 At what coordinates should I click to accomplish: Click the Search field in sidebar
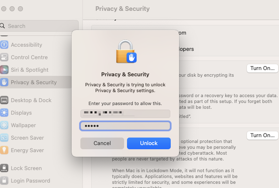coord(39,26)
